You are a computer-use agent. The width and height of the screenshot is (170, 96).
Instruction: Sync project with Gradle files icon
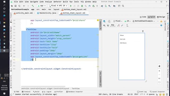click(102, 6)
